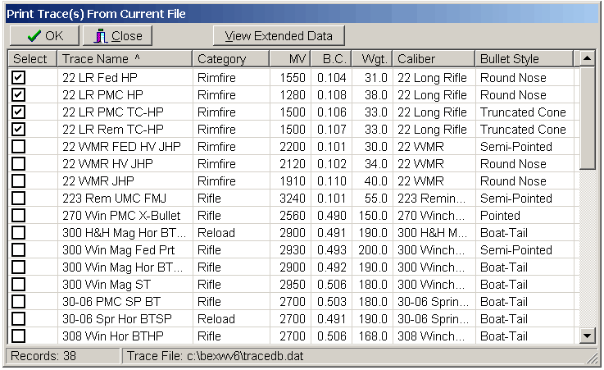Sort by the MV column header

pyautogui.click(x=290, y=58)
